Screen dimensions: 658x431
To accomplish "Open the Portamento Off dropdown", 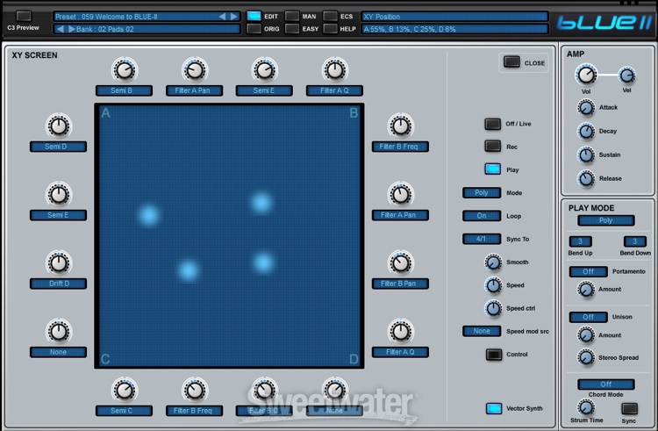I will coord(588,272).
